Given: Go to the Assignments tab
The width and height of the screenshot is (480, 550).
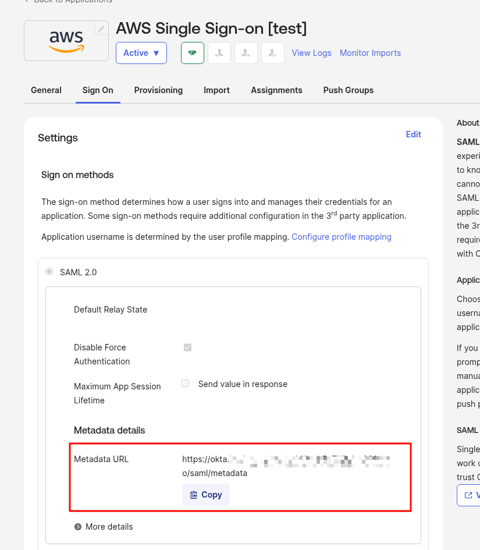Looking at the screenshot, I should (276, 90).
